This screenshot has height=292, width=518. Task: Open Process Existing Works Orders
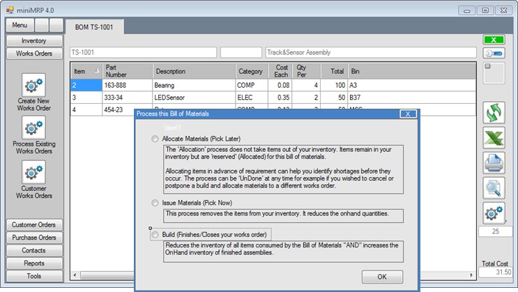(x=33, y=128)
